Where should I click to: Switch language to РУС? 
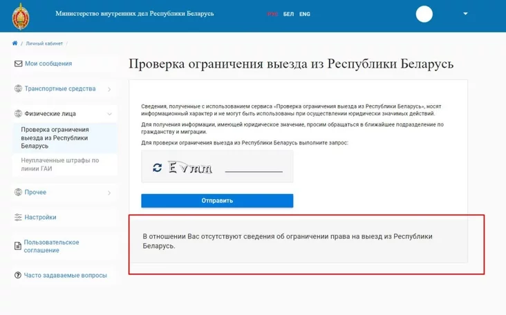(x=272, y=14)
